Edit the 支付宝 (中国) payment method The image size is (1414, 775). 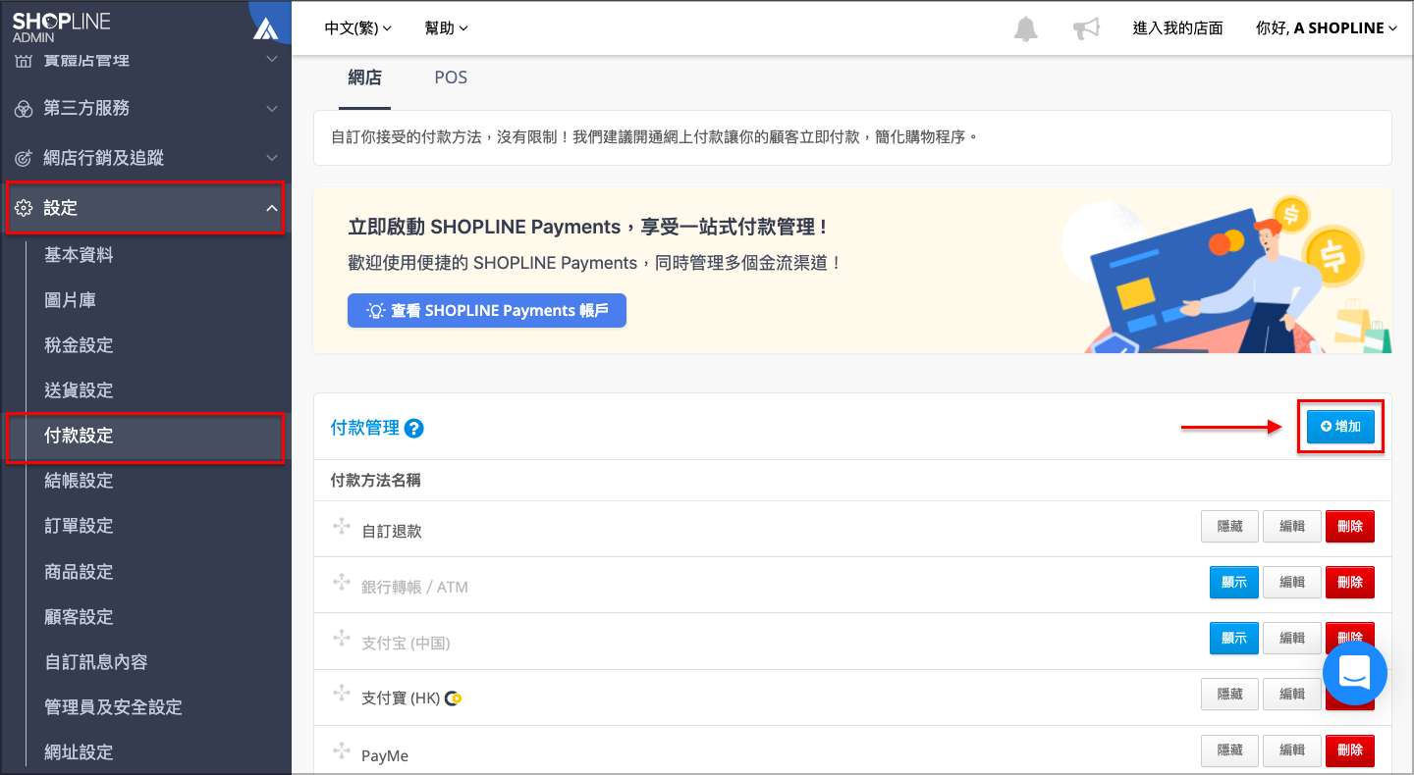[x=1291, y=639]
